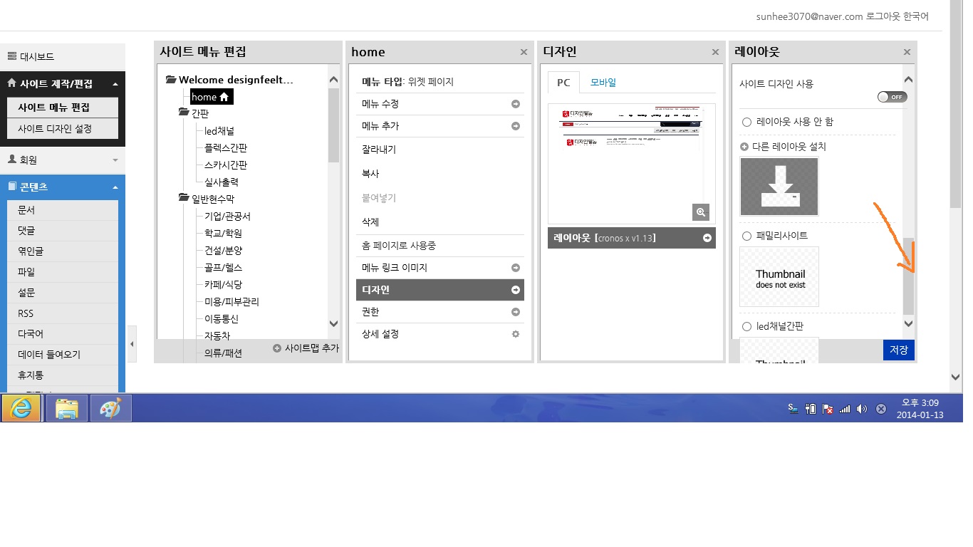The width and height of the screenshot is (973, 547).
Task: Click the 저장 save button
Action: tap(898, 350)
